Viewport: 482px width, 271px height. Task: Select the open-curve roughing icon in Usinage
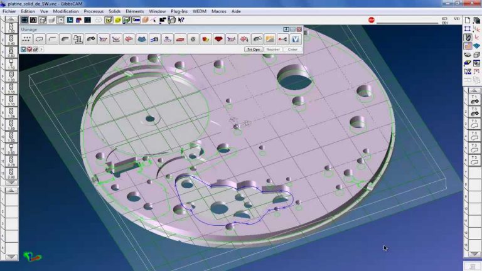click(x=52, y=39)
